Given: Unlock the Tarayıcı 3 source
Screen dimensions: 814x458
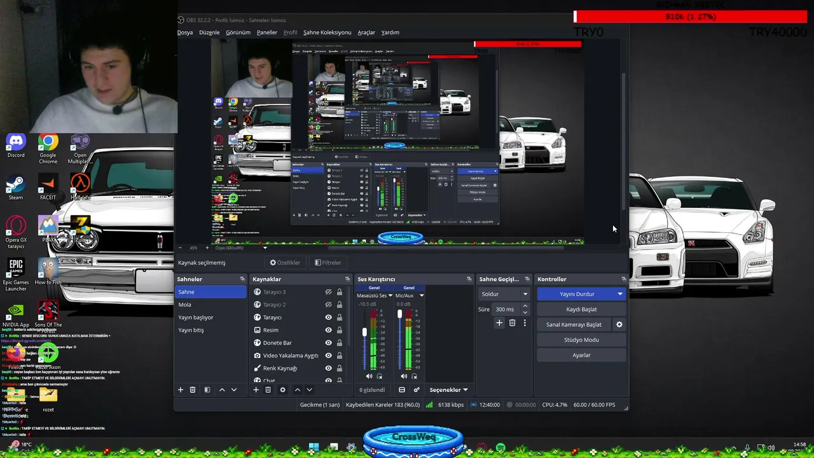Looking at the screenshot, I should pyautogui.click(x=340, y=292).
